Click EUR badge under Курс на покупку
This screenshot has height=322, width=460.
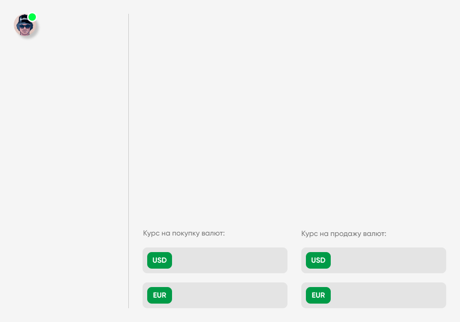pos(160,295)
